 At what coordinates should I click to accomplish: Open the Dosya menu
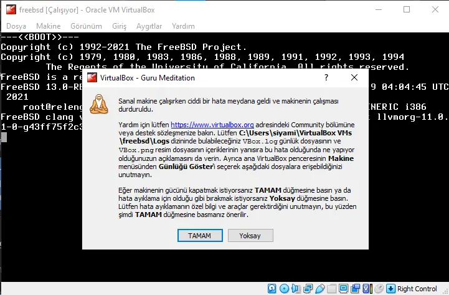click(x=16, y=26)
